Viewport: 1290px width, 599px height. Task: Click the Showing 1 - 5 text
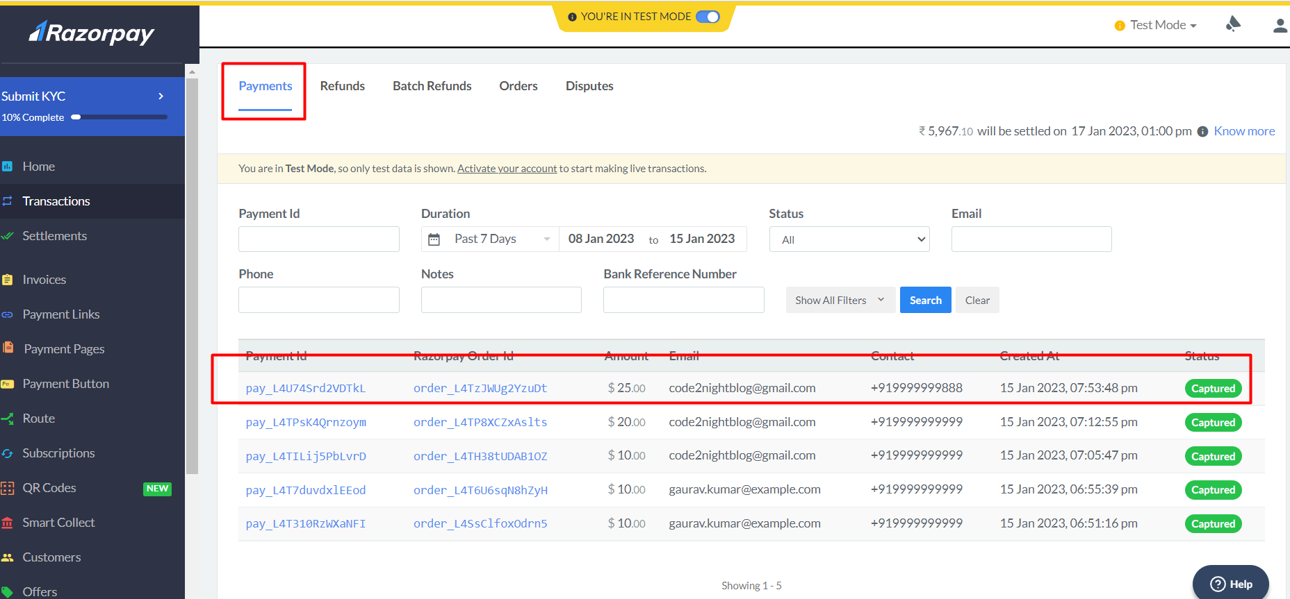[751, 586]
